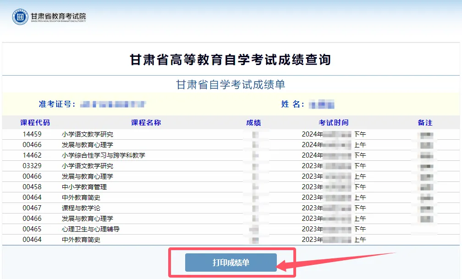Click the 打印成绩单 button

click(231, 263)
